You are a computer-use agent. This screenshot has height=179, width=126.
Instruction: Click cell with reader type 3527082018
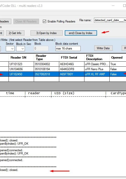(46, 74)
